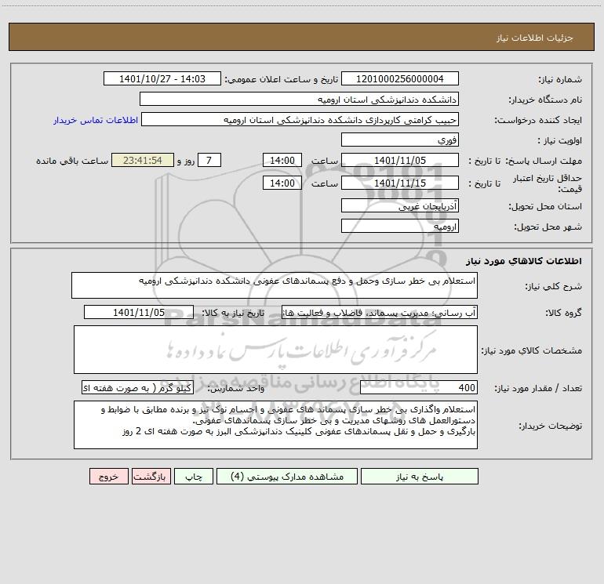The image size is (604, 584).
Task: Click the empty مشخصات کالای مورد نیاز box
Action: coord(275,350)
